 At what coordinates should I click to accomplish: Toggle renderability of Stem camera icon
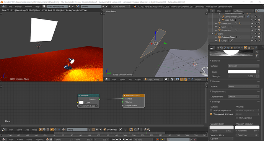coord(259,27)
